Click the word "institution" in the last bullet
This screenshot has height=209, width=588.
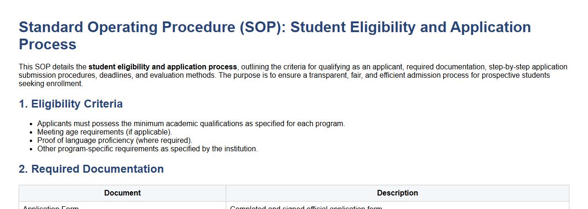click(240, 149)
